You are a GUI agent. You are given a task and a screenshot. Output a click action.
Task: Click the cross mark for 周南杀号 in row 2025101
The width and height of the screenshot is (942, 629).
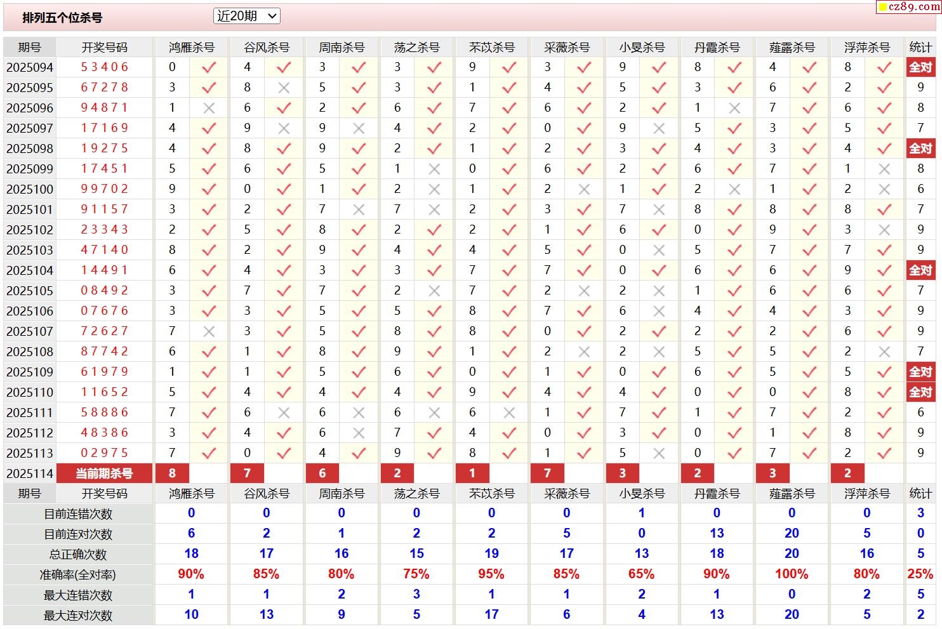[359, 209]
